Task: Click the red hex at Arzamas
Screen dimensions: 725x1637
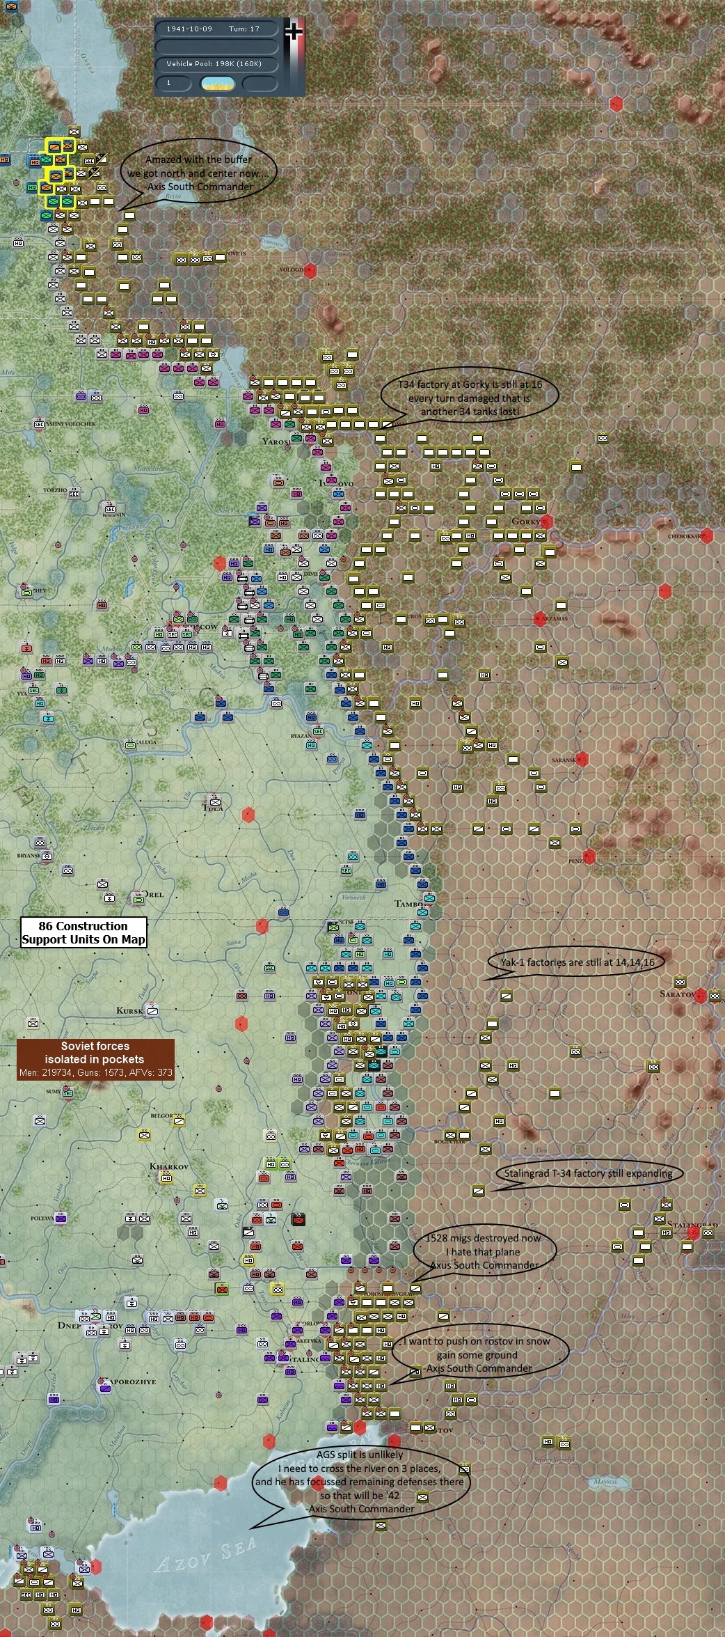Action: (539, 618)
